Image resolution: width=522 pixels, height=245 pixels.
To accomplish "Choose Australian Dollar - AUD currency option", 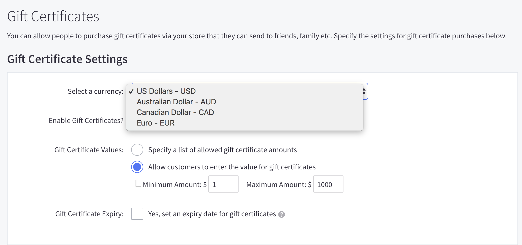I will click(176, 102).
